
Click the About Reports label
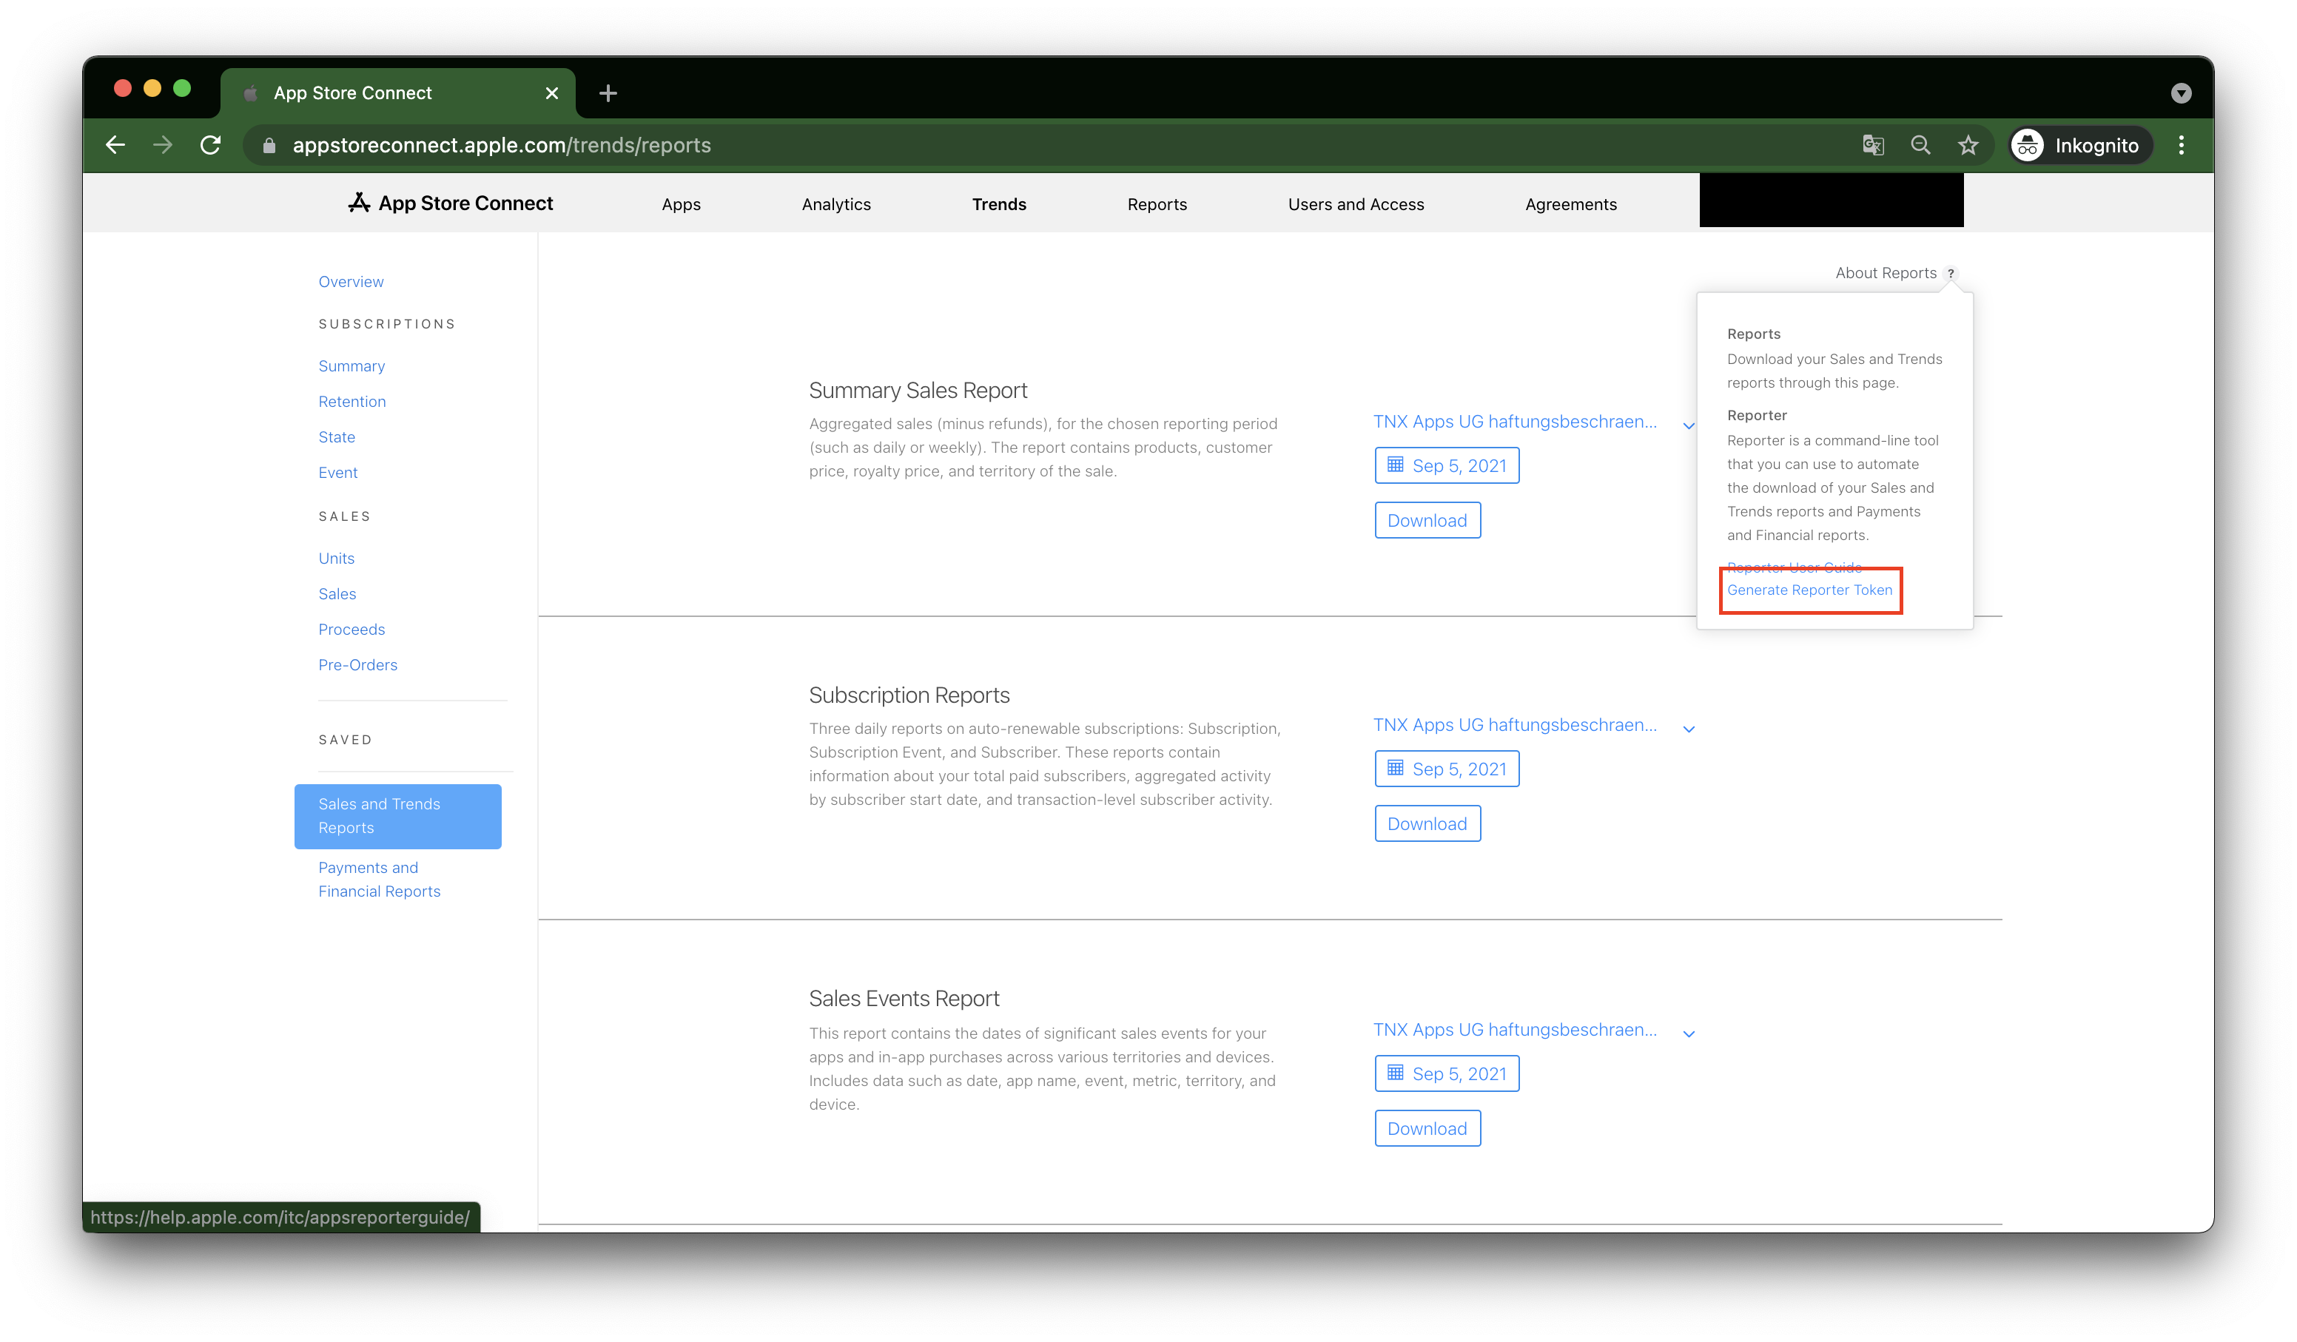pos(1885,272)
